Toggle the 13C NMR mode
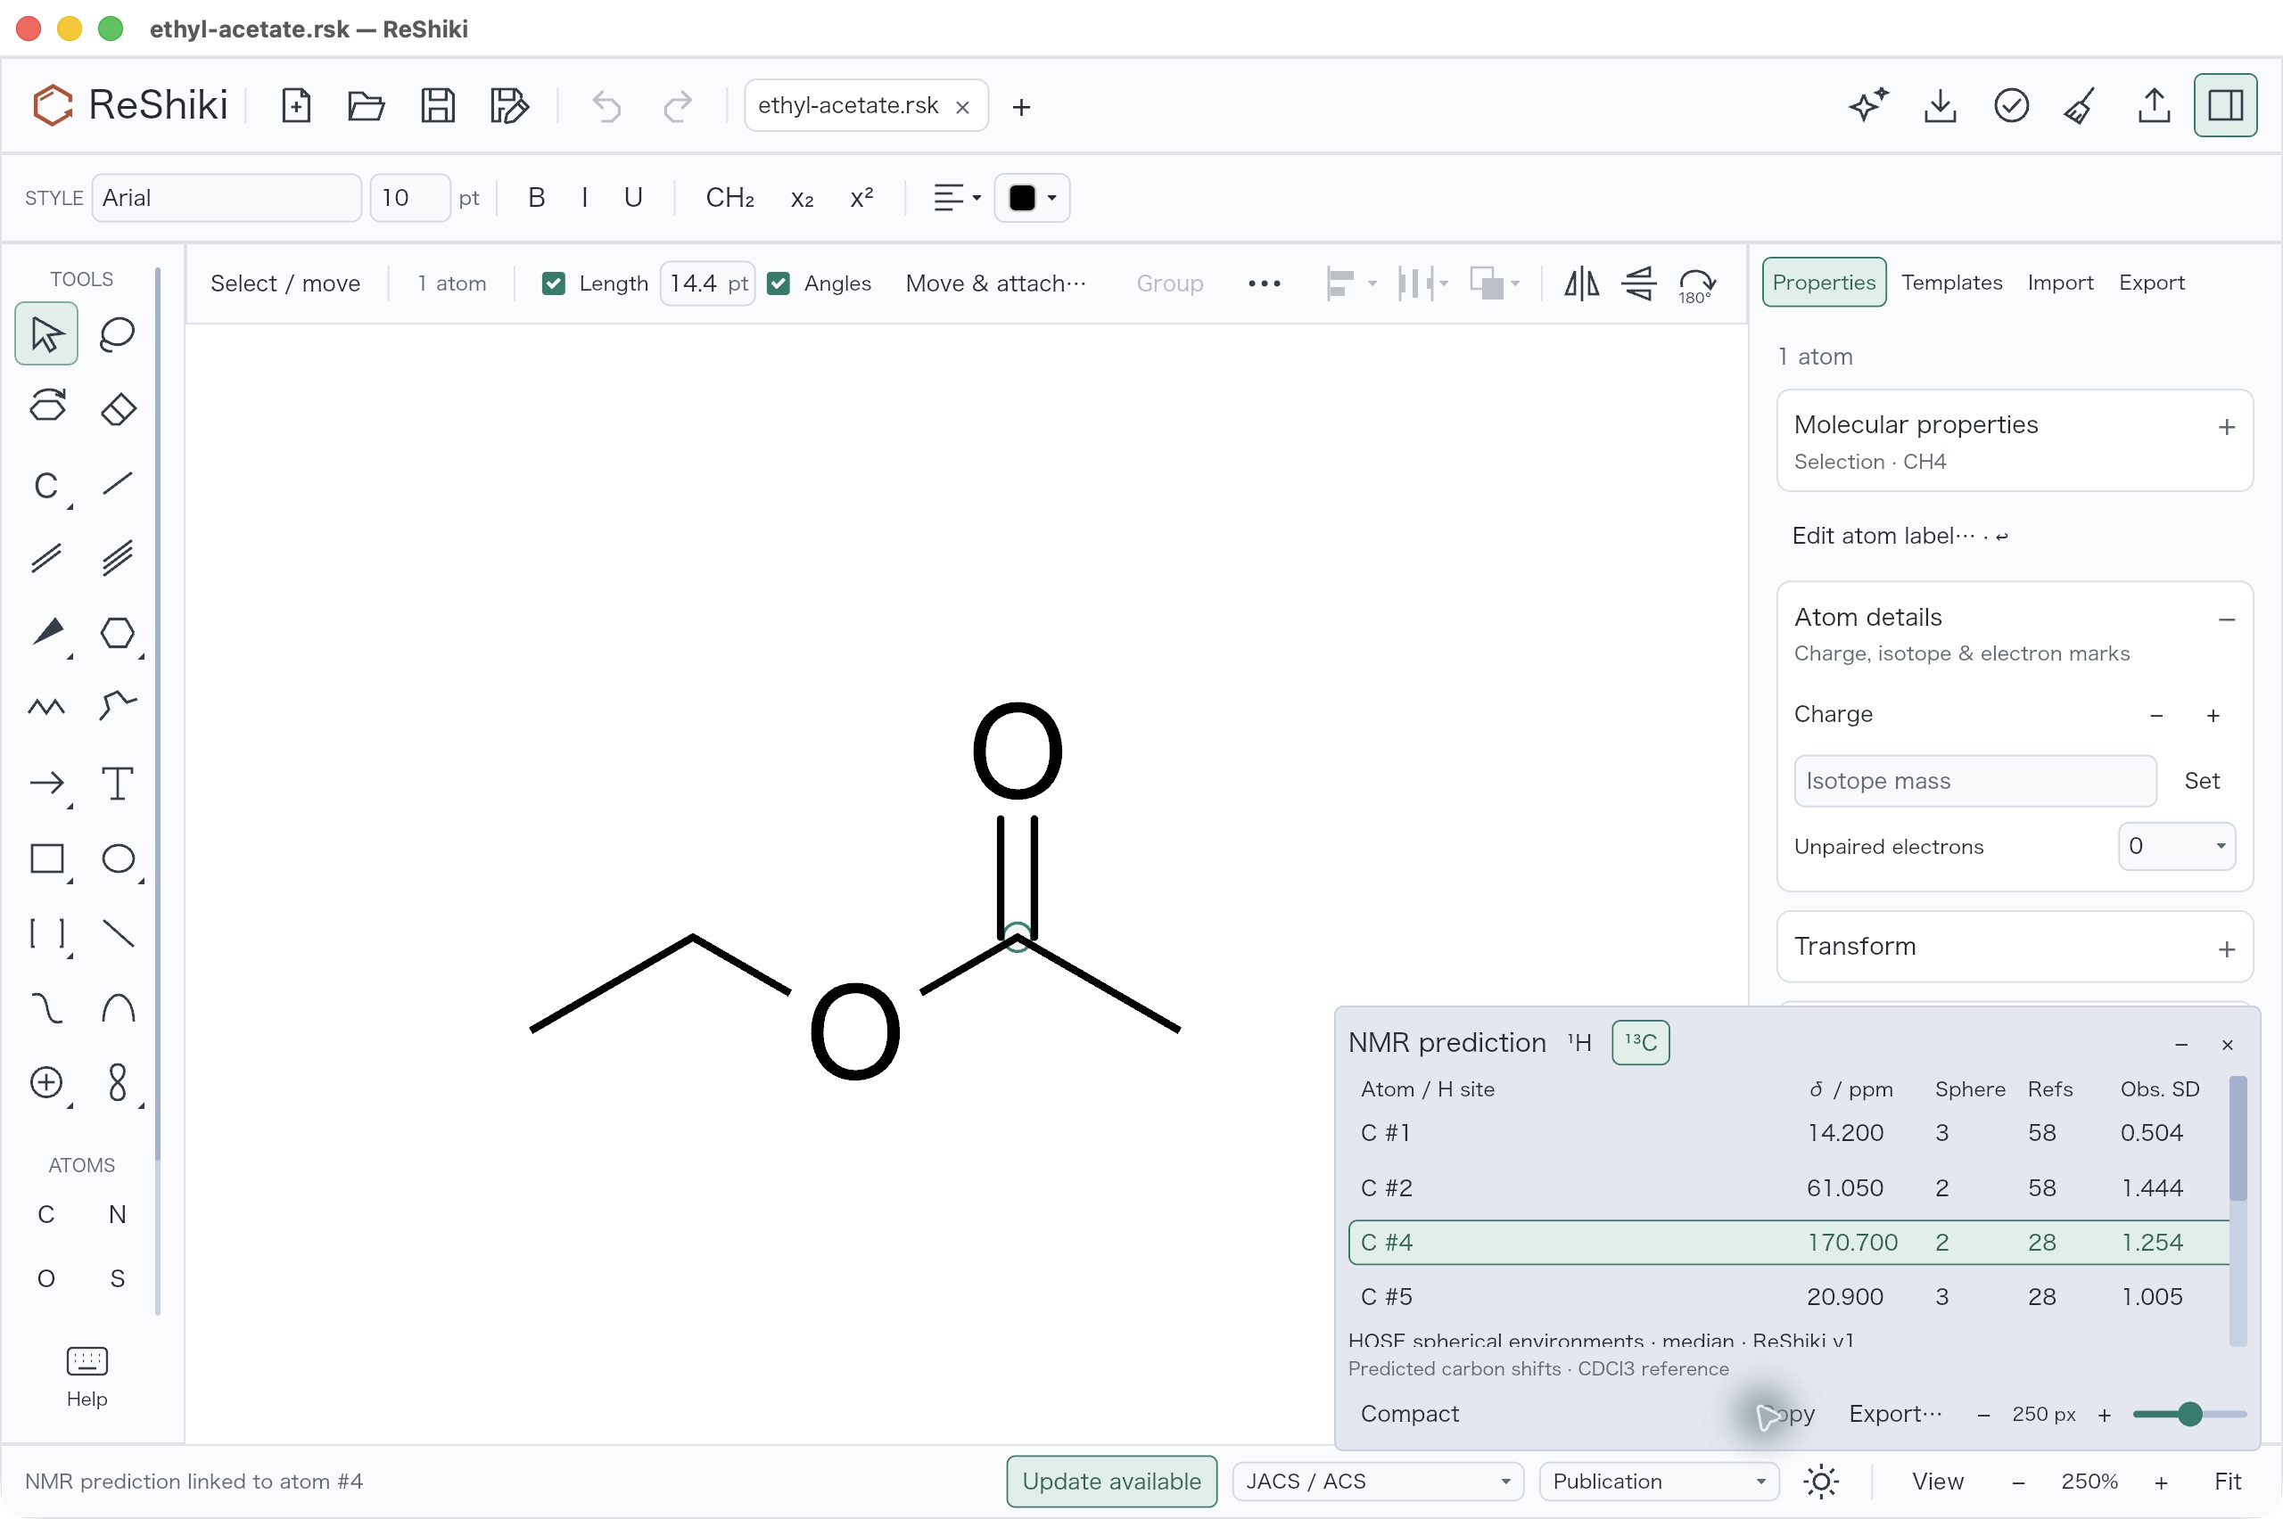2283x1519 pixels. [1641, 1042]
